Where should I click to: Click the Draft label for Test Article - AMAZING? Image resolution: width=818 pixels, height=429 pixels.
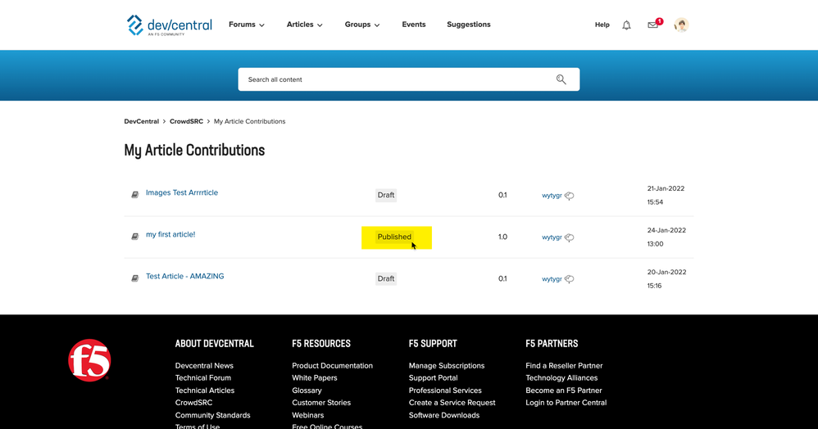click(x=385, y=278)
